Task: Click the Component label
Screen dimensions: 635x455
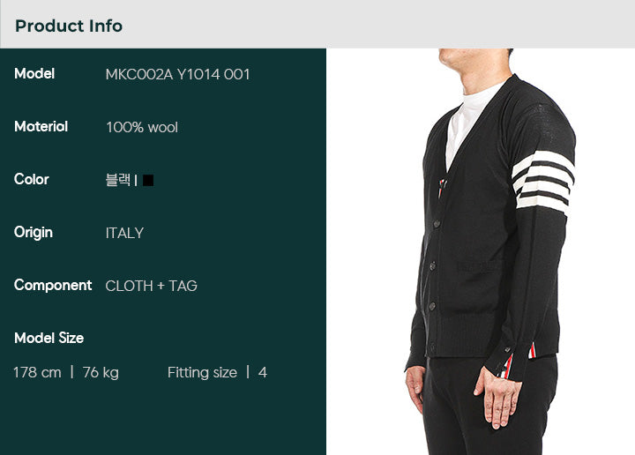Action: click(x=53, y=286)
